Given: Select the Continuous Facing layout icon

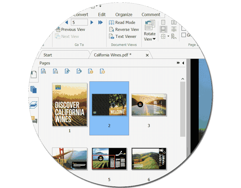Looking at the screenshot, I should tap(174, 28).
